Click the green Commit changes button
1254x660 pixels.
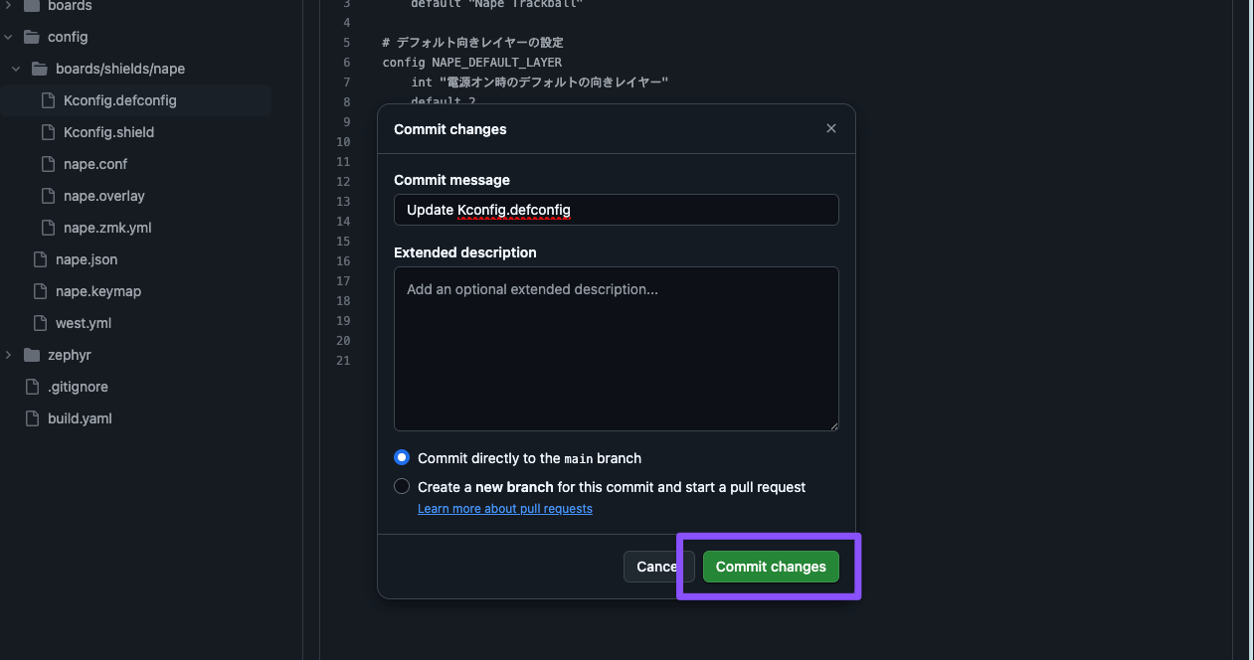pos(771,567)
